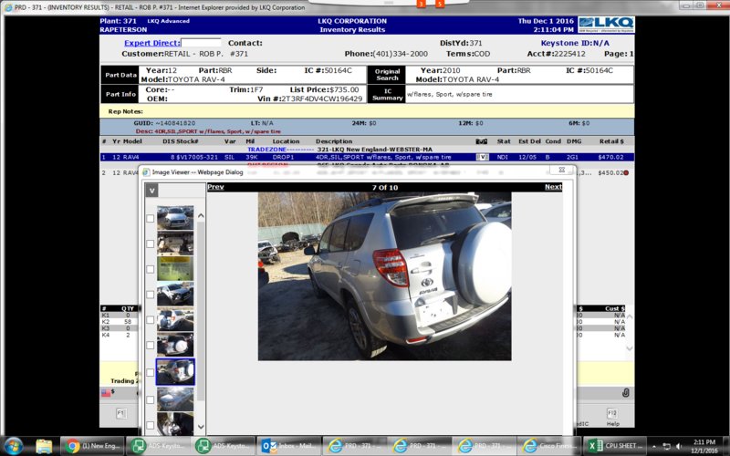Click the red dot on row 2
This screenshot has width=730, height=456.
point(627,172)
